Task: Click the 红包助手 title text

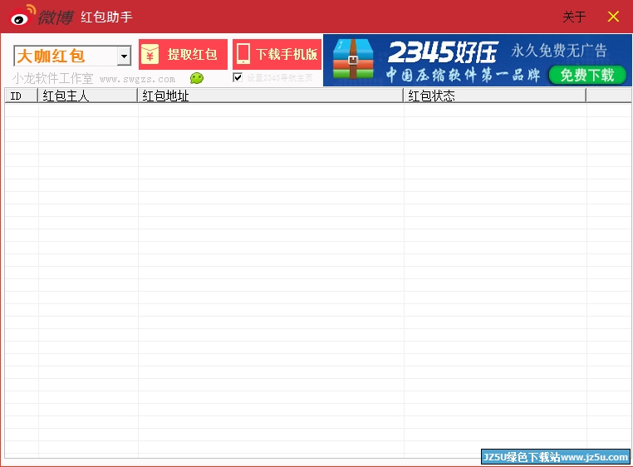Action: (106, 17)
